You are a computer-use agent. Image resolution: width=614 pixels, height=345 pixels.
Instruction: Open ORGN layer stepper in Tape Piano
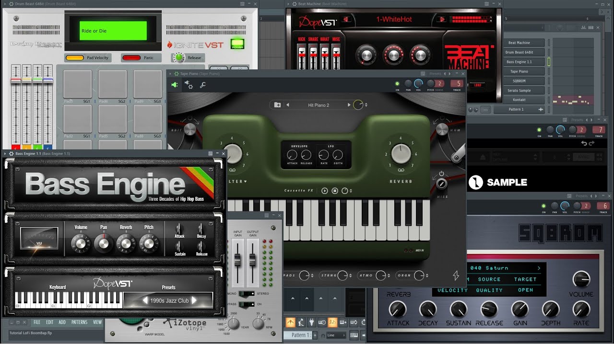(x=426, y=276)
